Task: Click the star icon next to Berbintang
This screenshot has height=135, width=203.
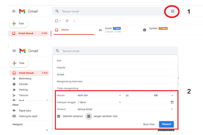Action: [14, 79]
